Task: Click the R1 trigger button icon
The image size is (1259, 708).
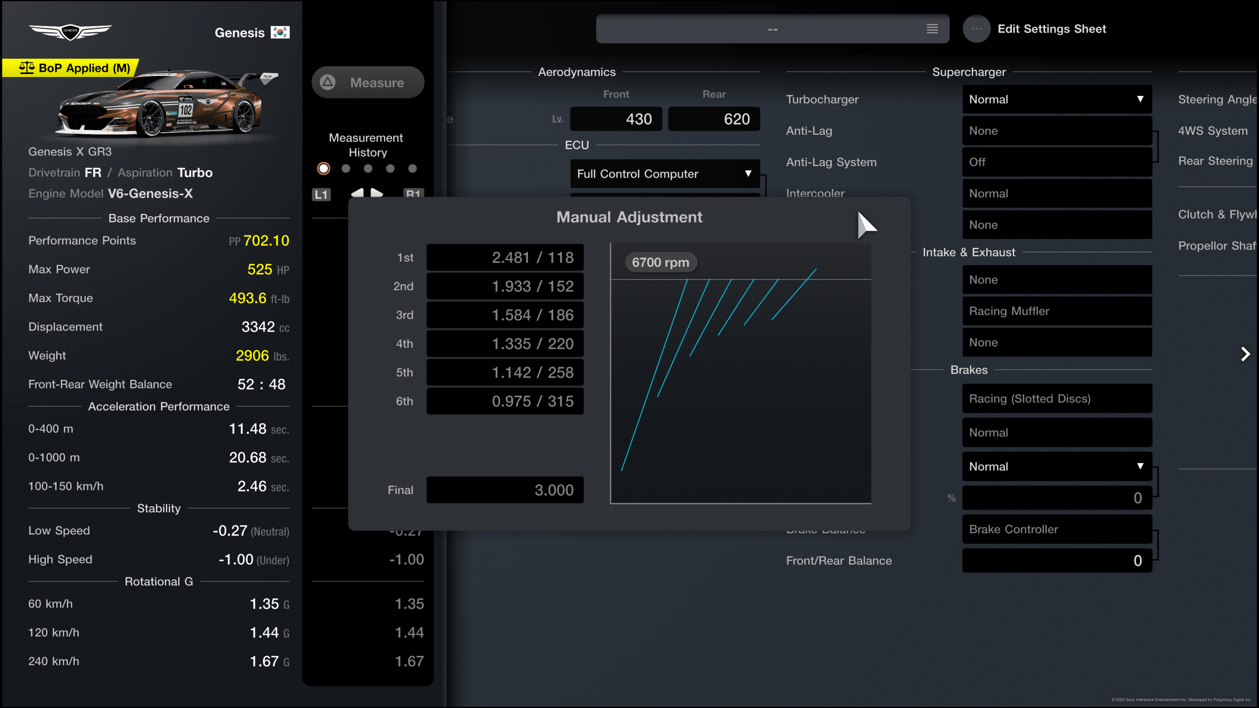Action: pos(414,194)
